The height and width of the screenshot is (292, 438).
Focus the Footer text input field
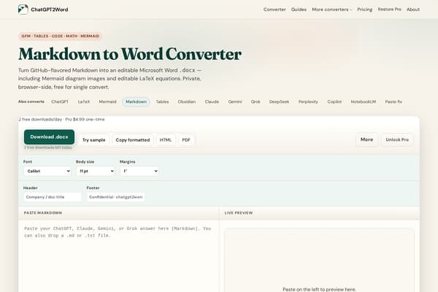[x=115, y=197]
